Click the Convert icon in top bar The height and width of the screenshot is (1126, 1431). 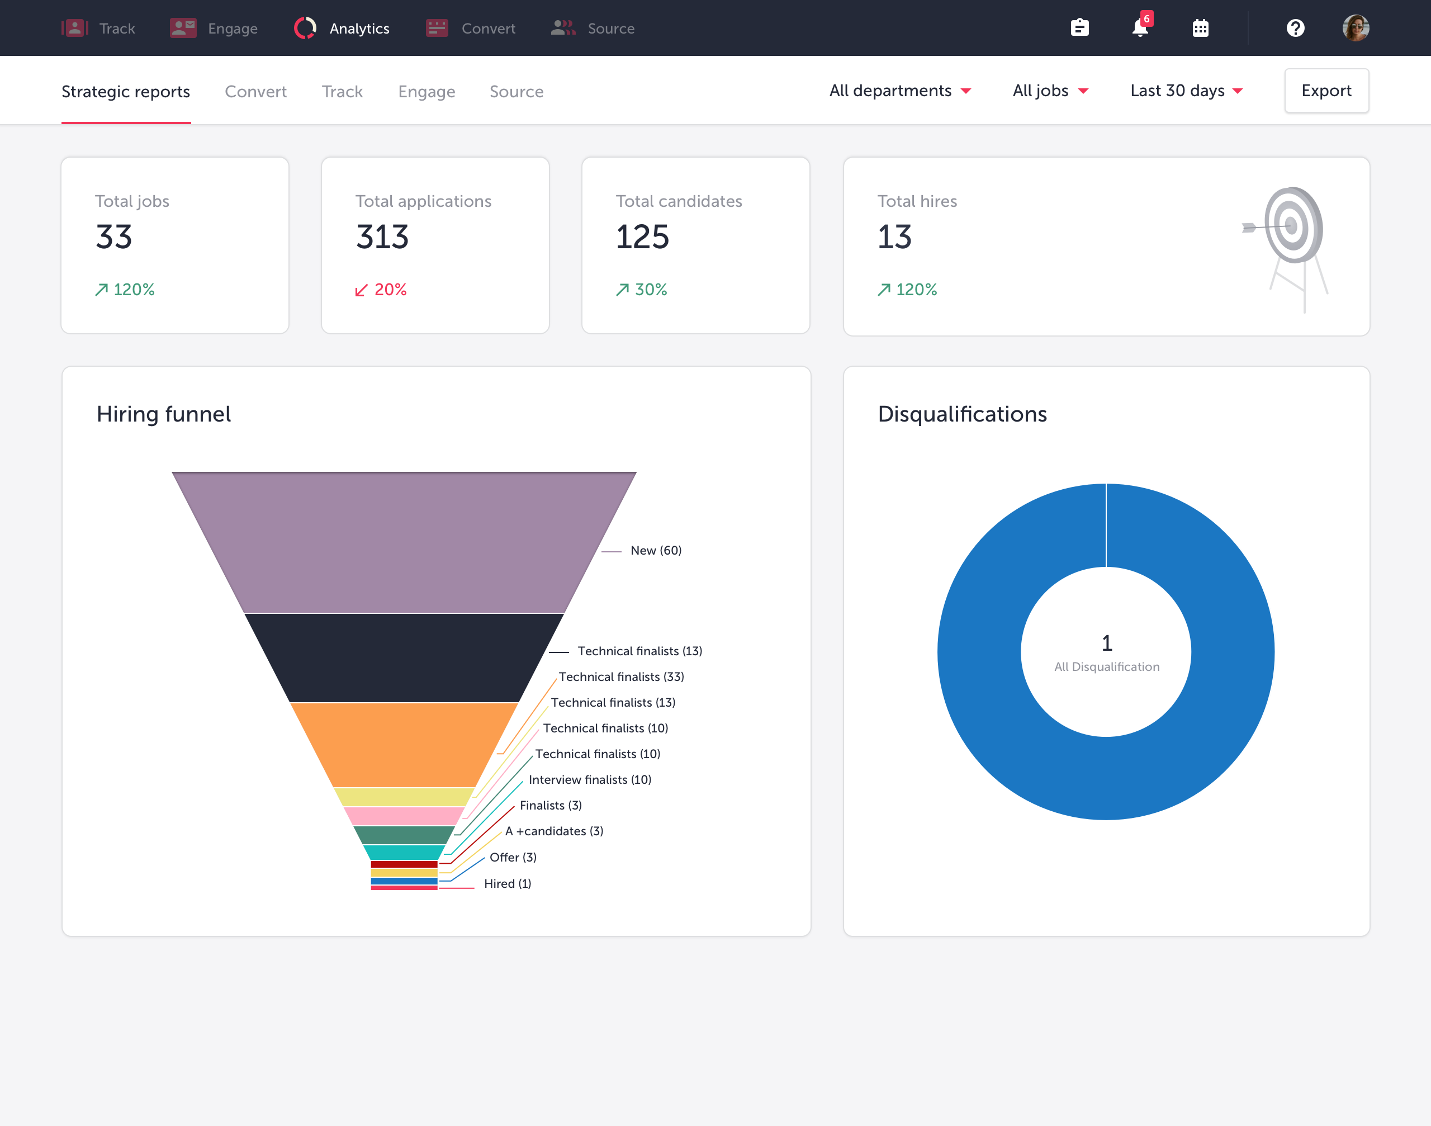click(x=437, y=29)
